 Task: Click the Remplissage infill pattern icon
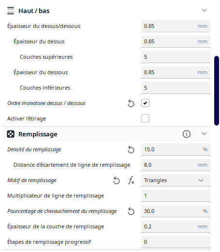[x=11, y=134]
